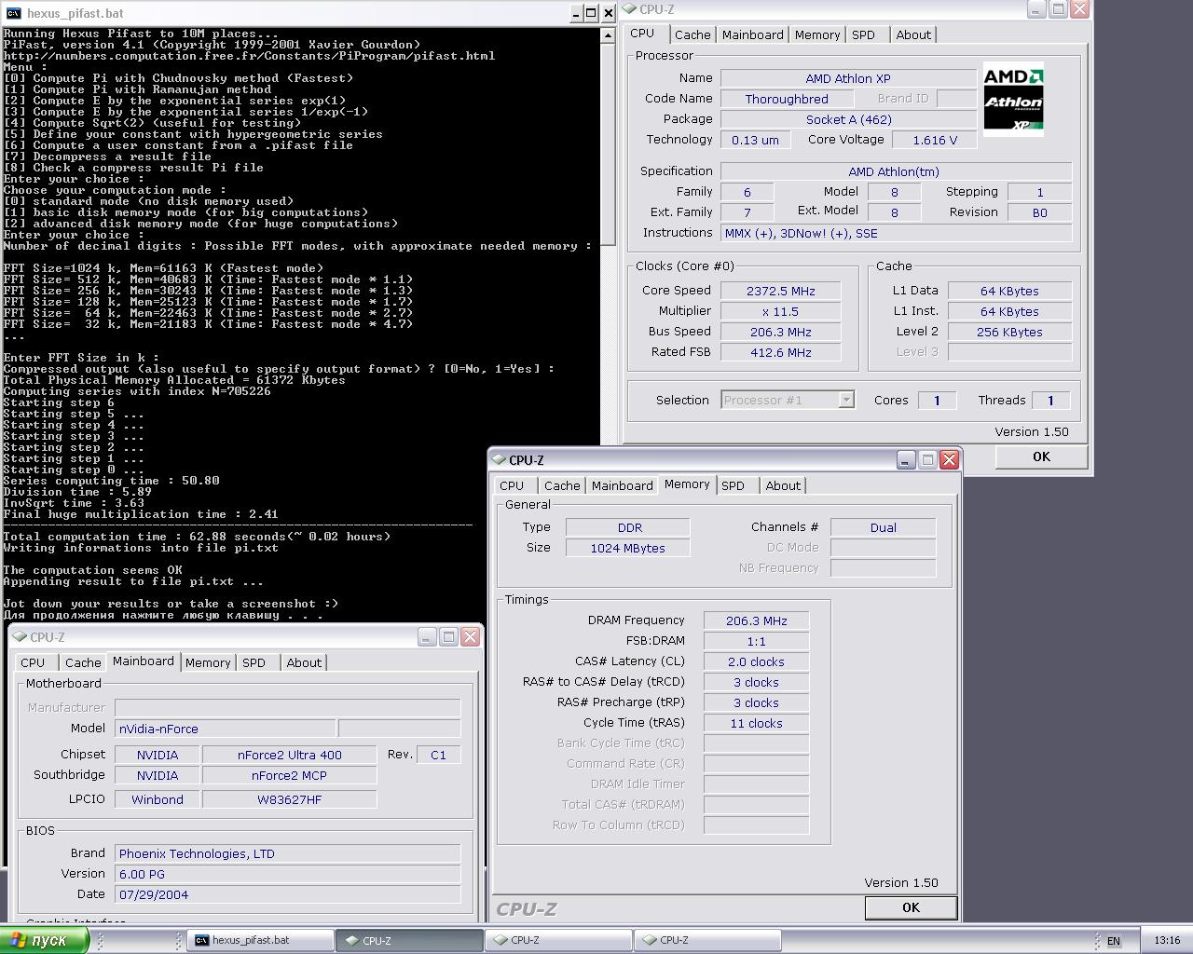Click the Channels # value Dual
1193x954 pixels.
point(883,527)
